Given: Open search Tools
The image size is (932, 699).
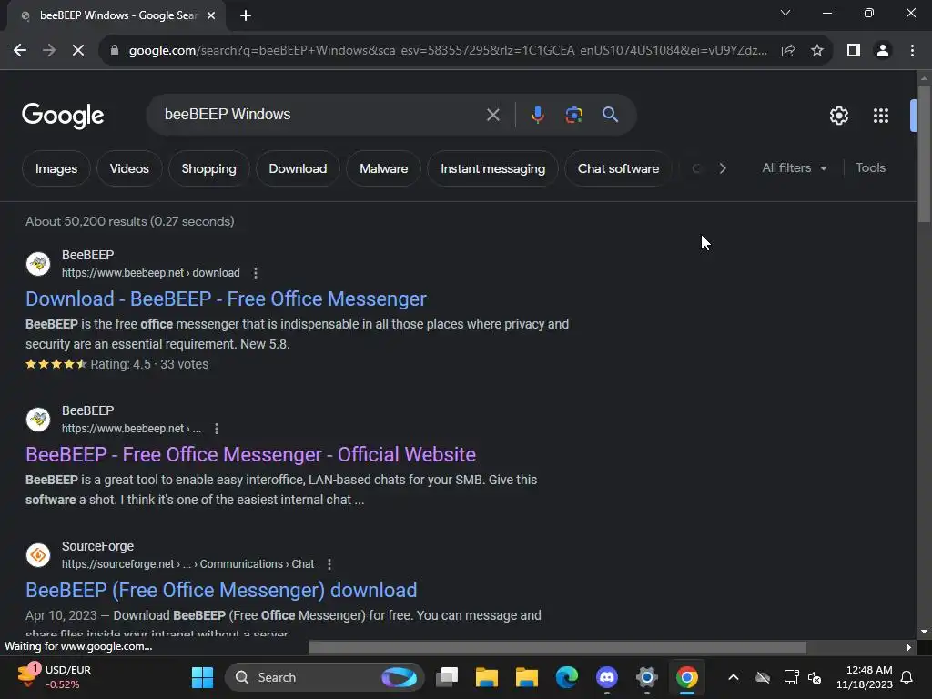Looking at the screenshot, I should click(x=870, y=168).
